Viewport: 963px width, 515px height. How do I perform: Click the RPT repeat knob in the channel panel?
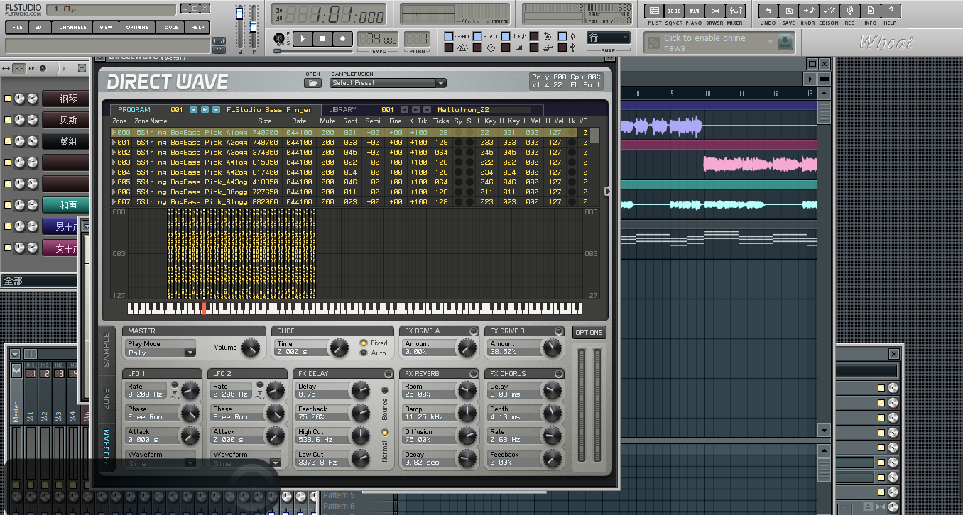(43, 68)
